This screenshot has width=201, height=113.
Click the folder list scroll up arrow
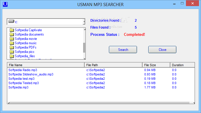(85, 29)
